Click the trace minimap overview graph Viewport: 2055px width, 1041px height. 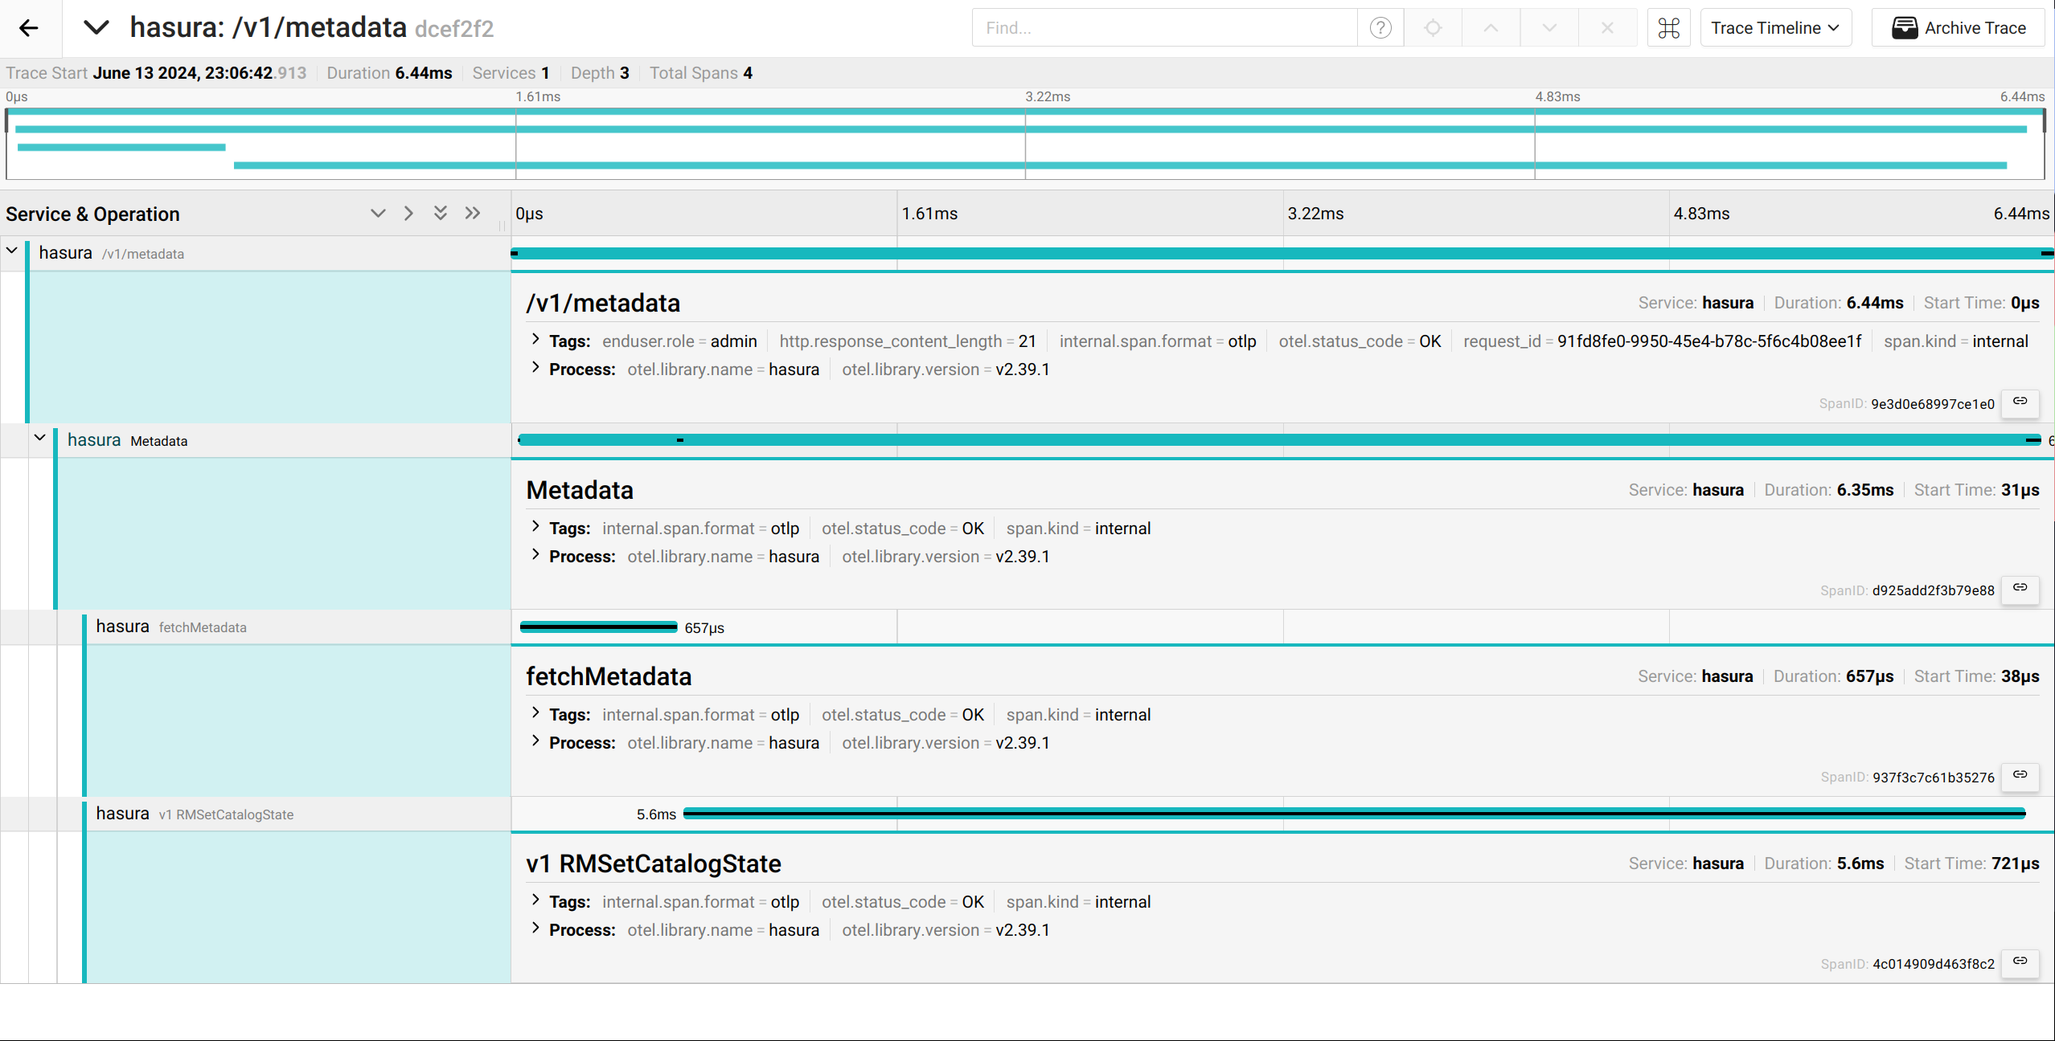point(1026,145)
